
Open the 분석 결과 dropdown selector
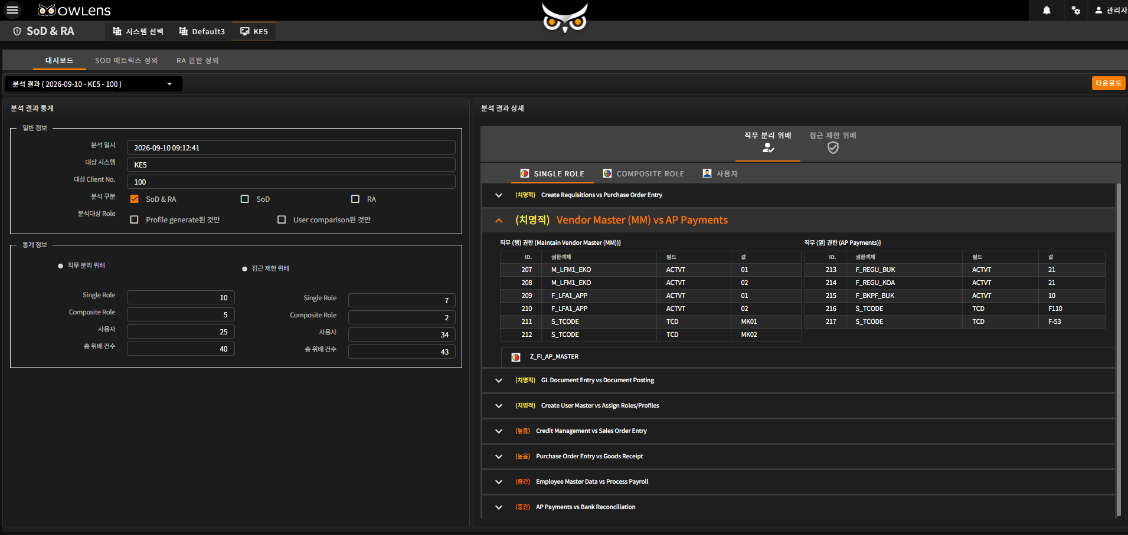(93, 84)
